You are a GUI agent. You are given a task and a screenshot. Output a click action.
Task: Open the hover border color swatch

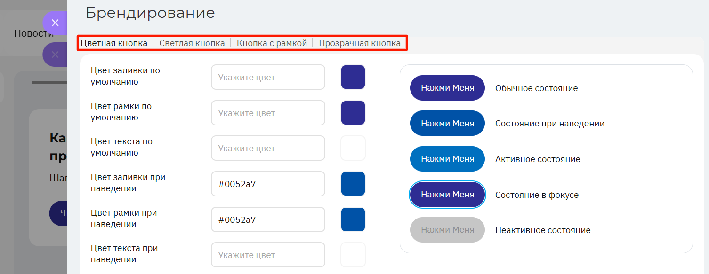353,219
